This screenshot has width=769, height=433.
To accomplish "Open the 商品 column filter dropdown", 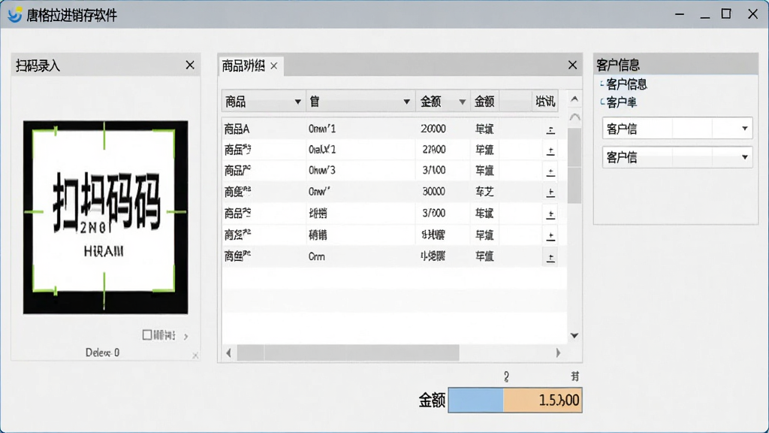I will 297,101.
